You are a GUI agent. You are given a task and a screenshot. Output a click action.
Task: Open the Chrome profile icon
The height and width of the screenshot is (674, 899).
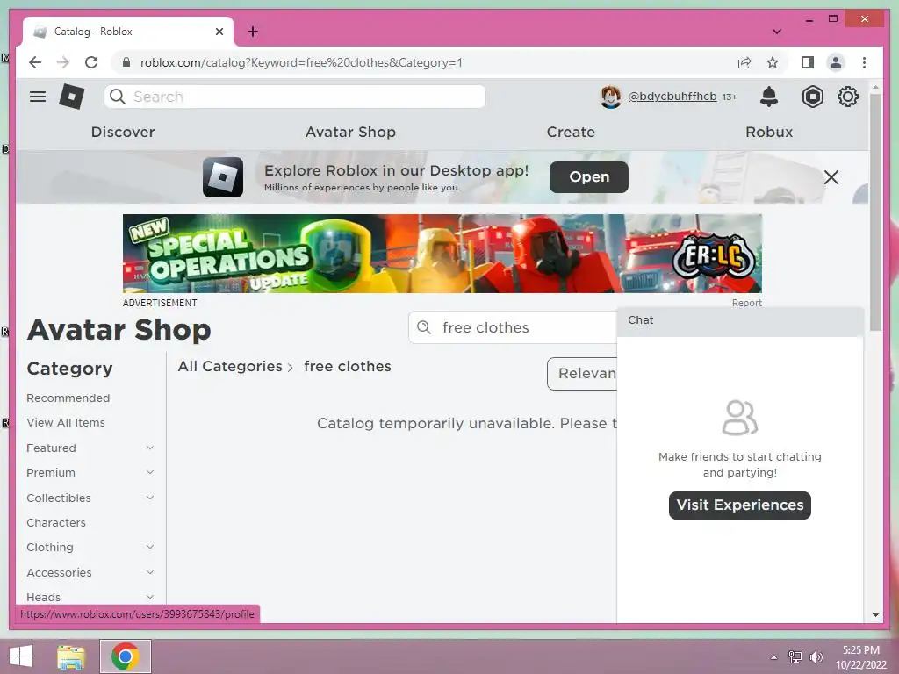[836, 62]
